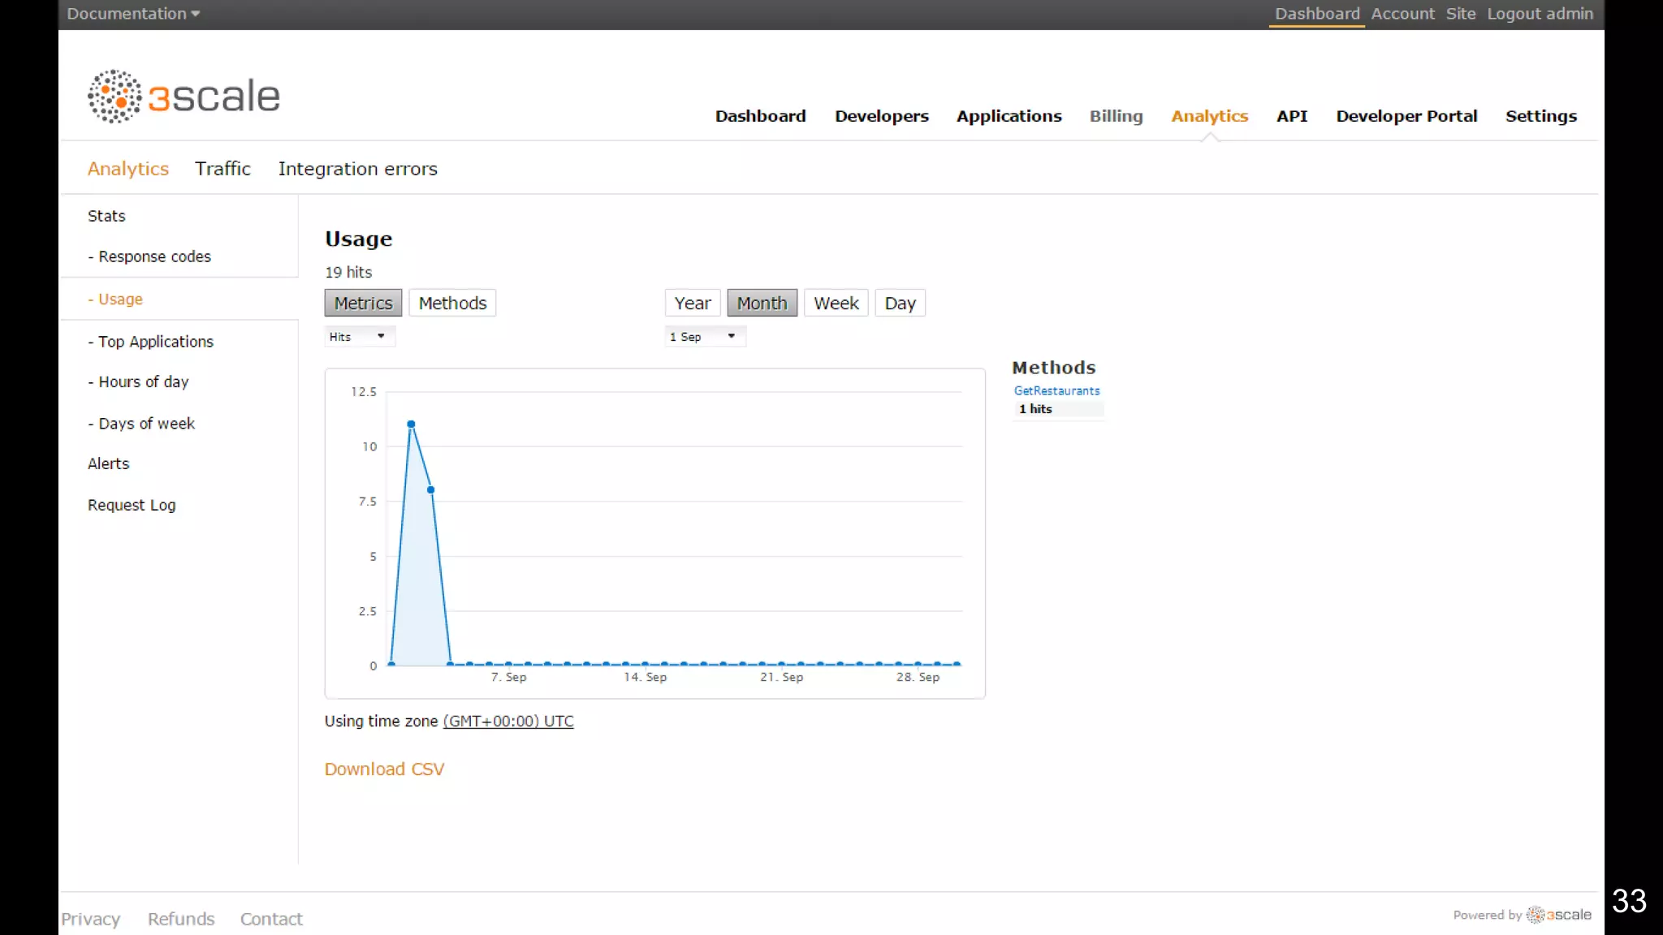Open the (GMT+00:00) UTC time zone link
Screen dimensions: 1663x935
click(508, 721)
